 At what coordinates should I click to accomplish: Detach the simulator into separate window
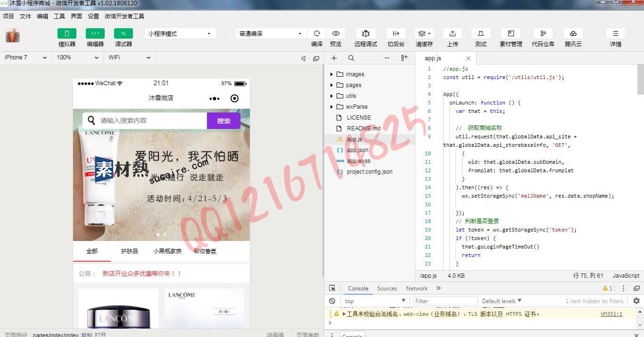coord(316,58)
